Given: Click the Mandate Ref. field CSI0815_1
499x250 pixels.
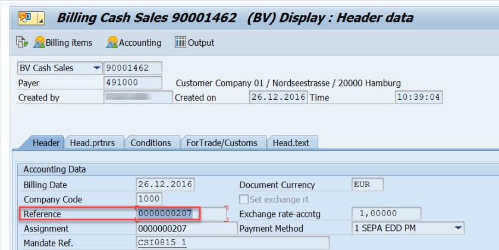Looking at the screenshot, I should (x=233, y=243).
